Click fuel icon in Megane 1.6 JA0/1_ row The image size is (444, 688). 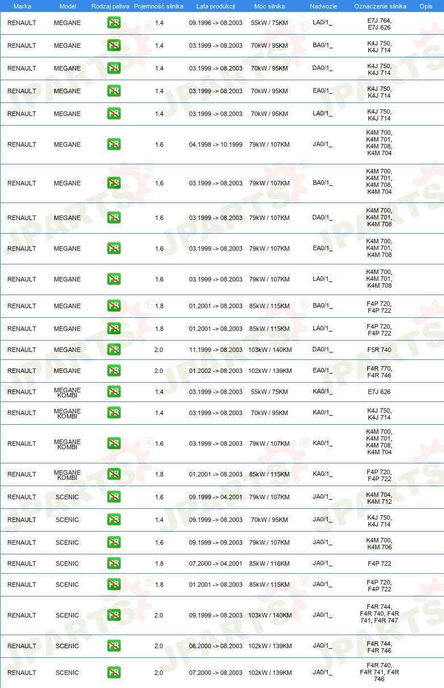(114, 145)
